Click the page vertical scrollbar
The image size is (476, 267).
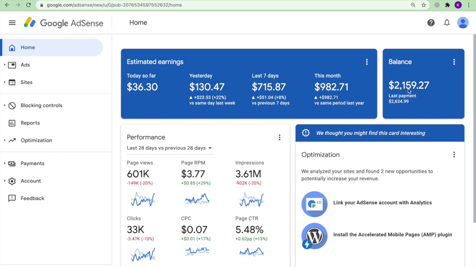pyautogui.click(x=474, y=129)
